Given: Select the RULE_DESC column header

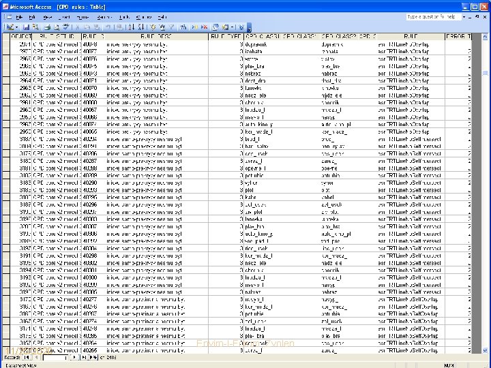Looking at the screenshot, I should tap(157, 37).
